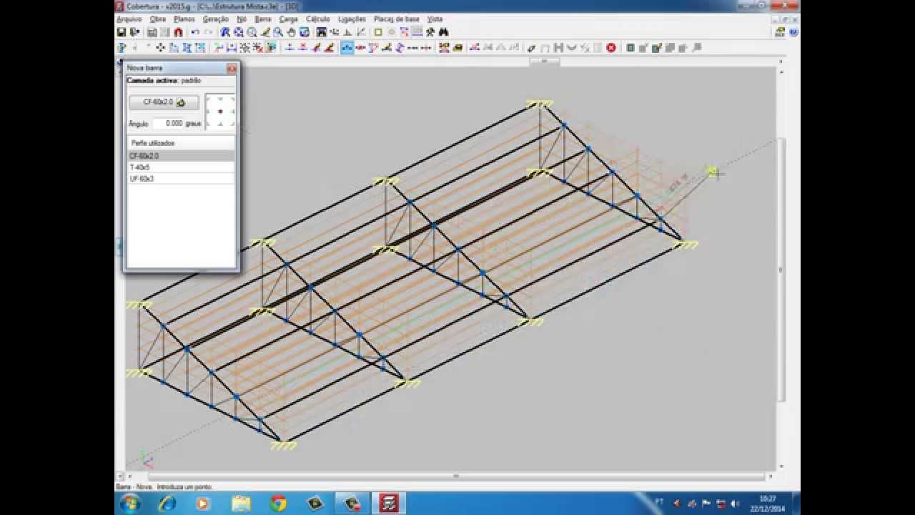
Task: Open the Barra menu
Action: point(263,19)
